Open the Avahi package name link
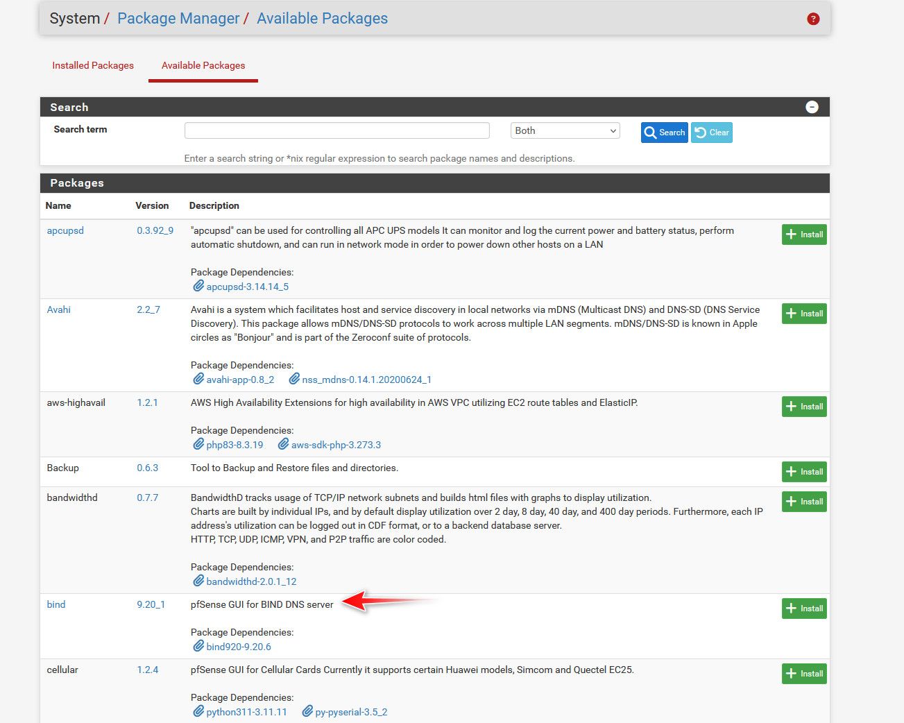 pyautogui.click(x=59, y=309)
